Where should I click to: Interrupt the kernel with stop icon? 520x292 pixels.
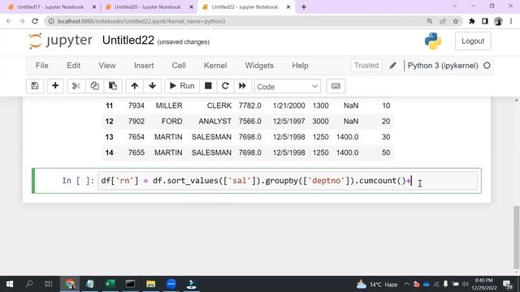point(208,86)
